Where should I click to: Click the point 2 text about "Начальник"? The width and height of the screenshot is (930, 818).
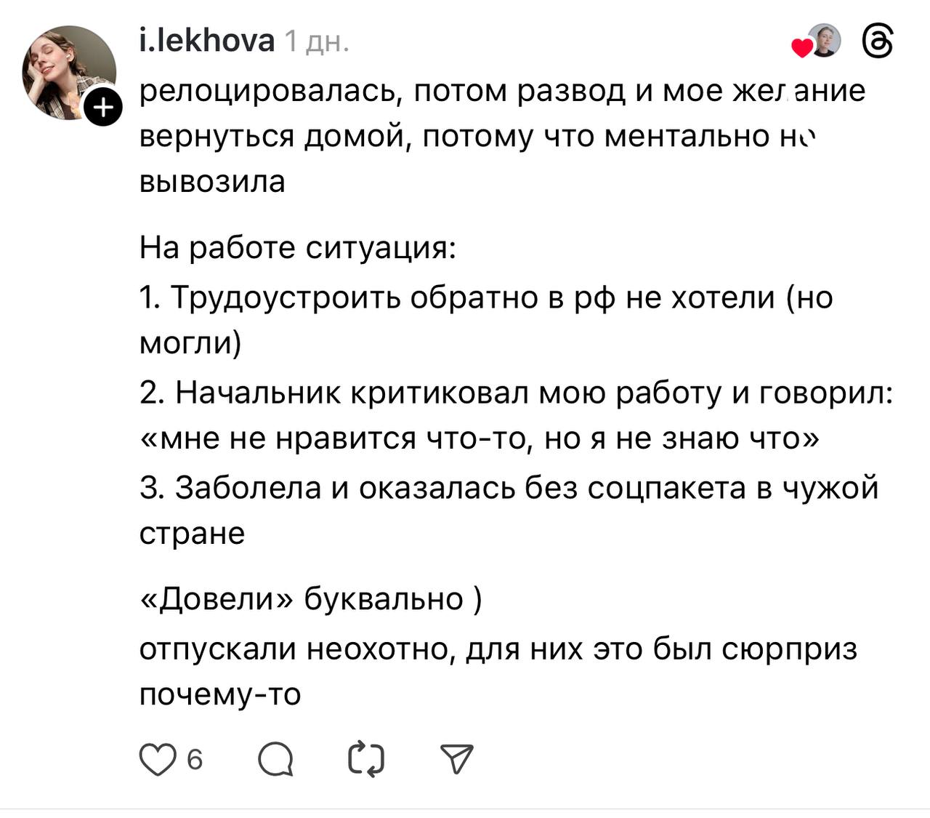(516, 393)
